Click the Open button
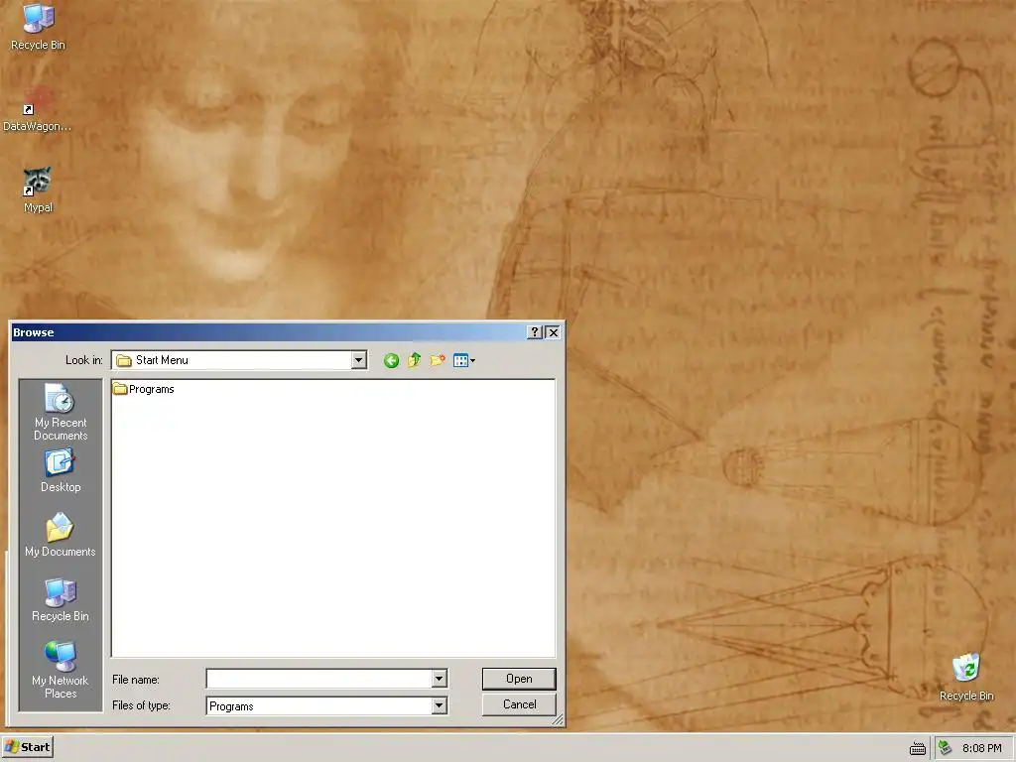Image resolution: width=1016 pixels, height=762 pixels. 519,679
